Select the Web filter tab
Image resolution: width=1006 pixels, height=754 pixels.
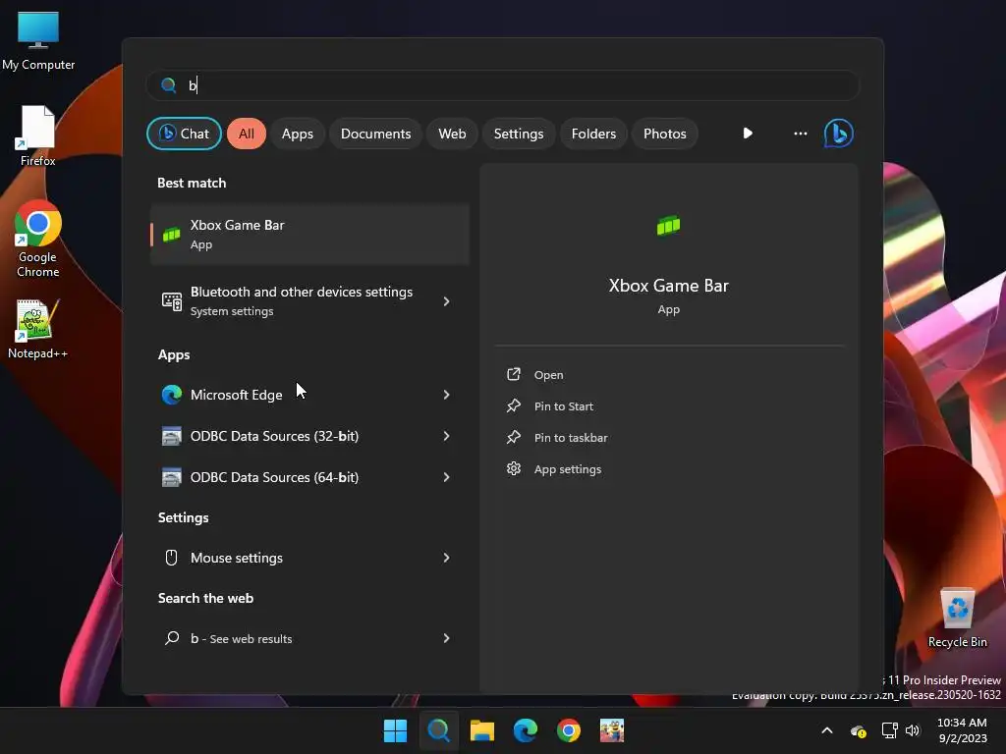coord(452,134)
